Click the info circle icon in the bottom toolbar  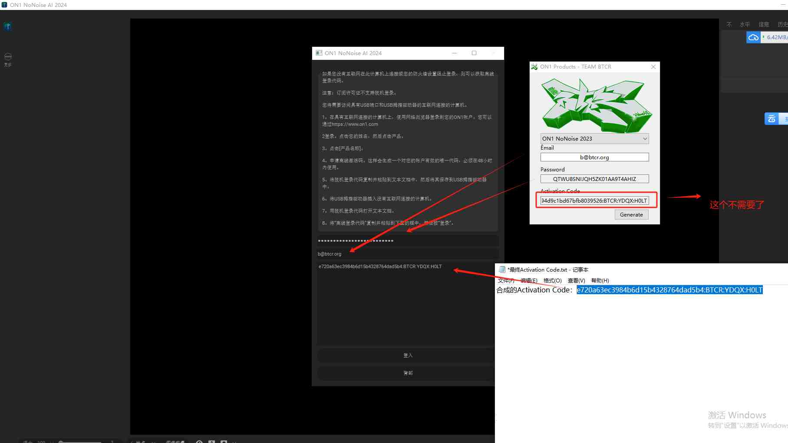click(x=199, y=441)
